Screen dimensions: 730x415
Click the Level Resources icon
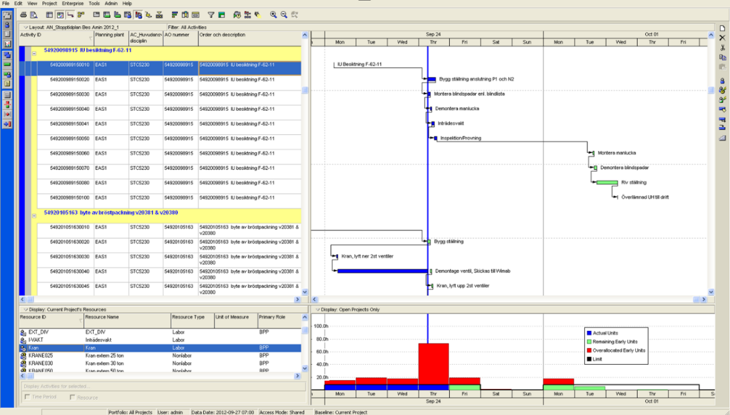(247, 15)
